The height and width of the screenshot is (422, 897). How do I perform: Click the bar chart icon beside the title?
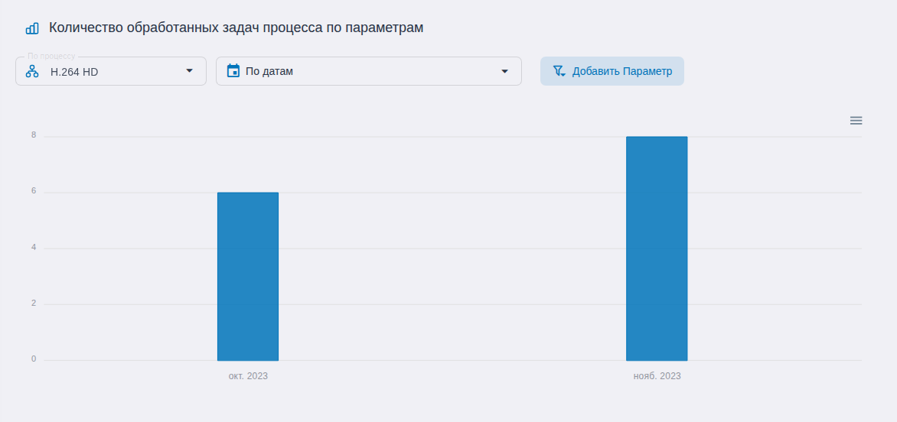coord(33,28)
